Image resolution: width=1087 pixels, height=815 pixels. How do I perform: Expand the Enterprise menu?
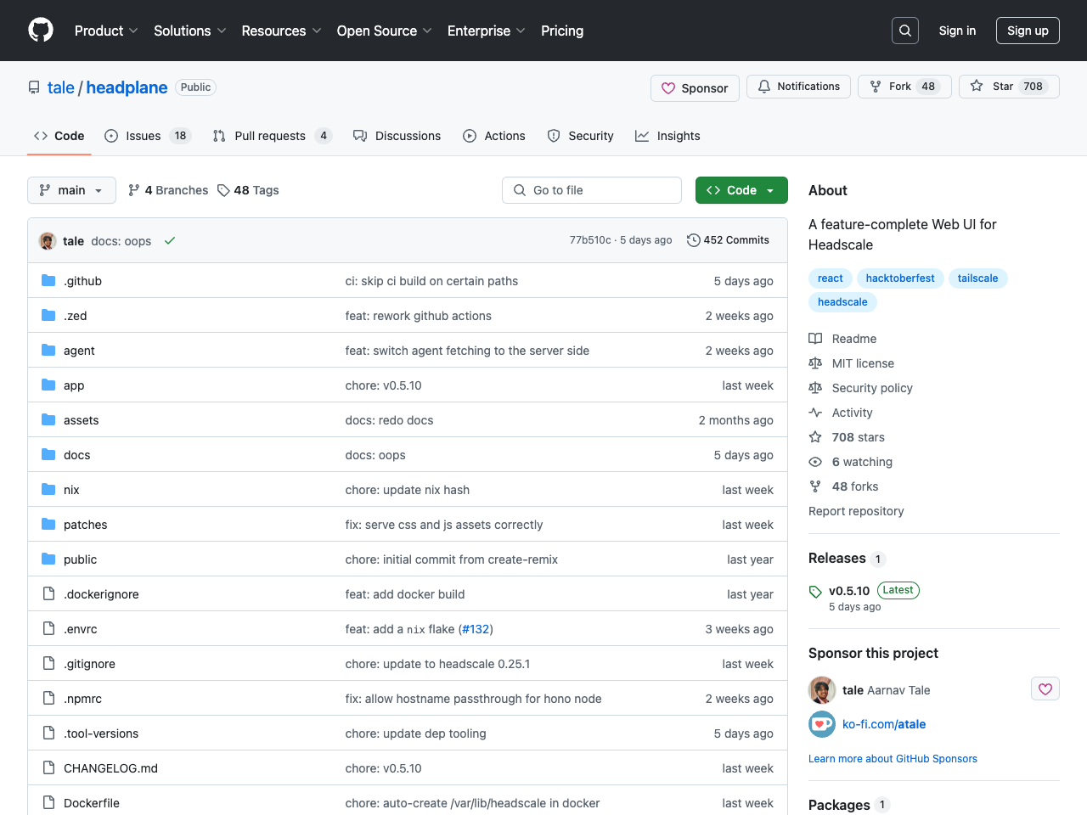(x=486, y=31)
